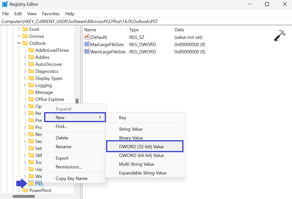Select the Groove folder icon
292x199 pixels.
point(25,36)
